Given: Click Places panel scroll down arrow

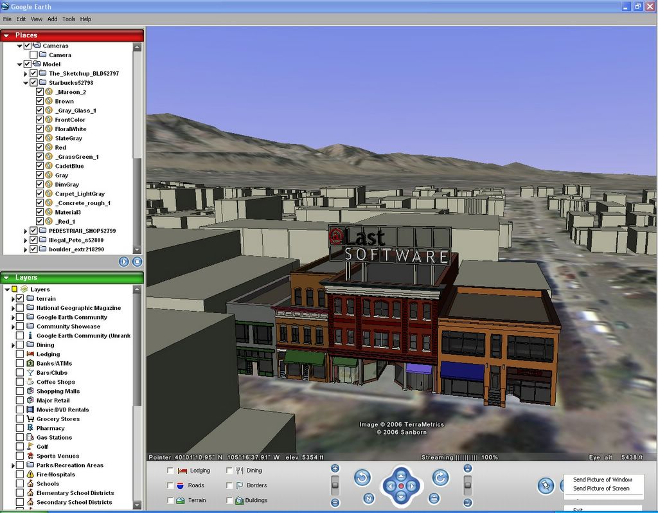Looking at the screenshot, I should point(138,249).
